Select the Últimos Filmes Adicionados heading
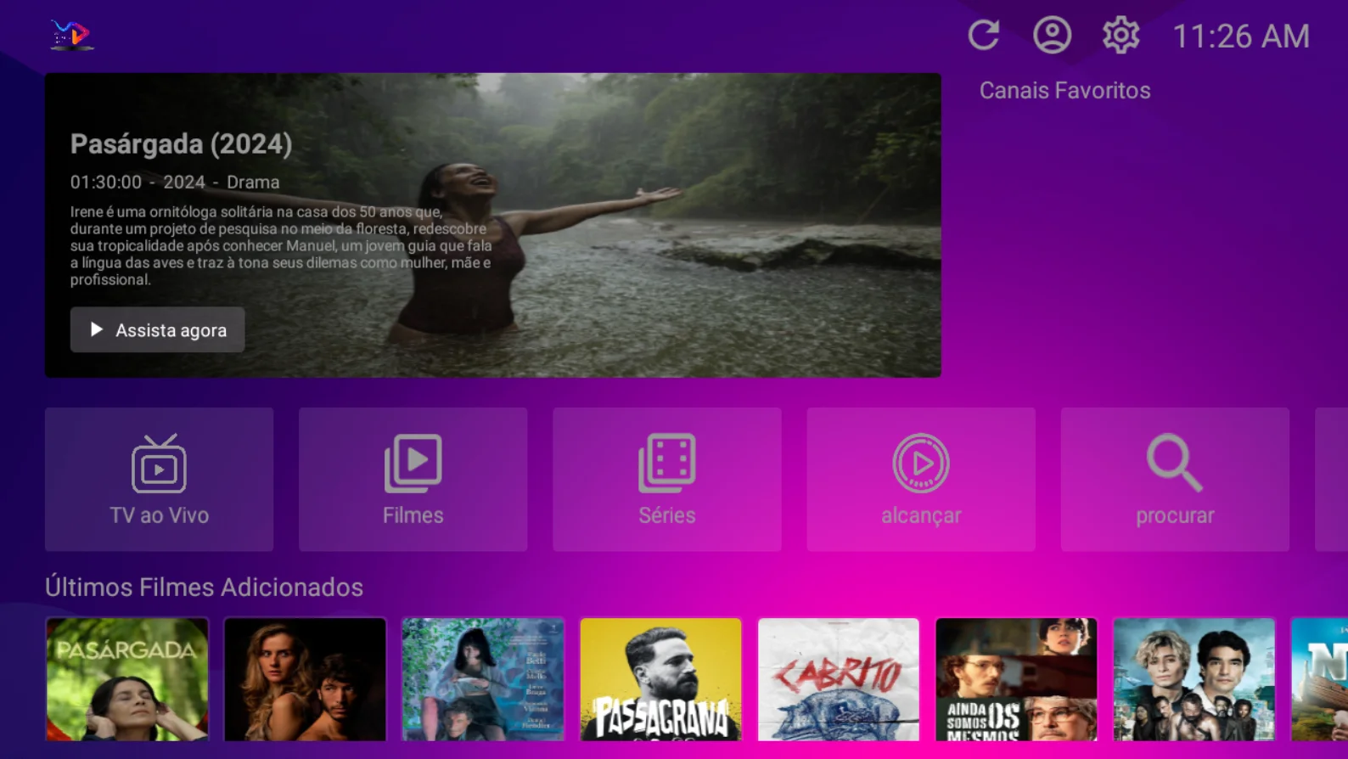 [204, 587]
